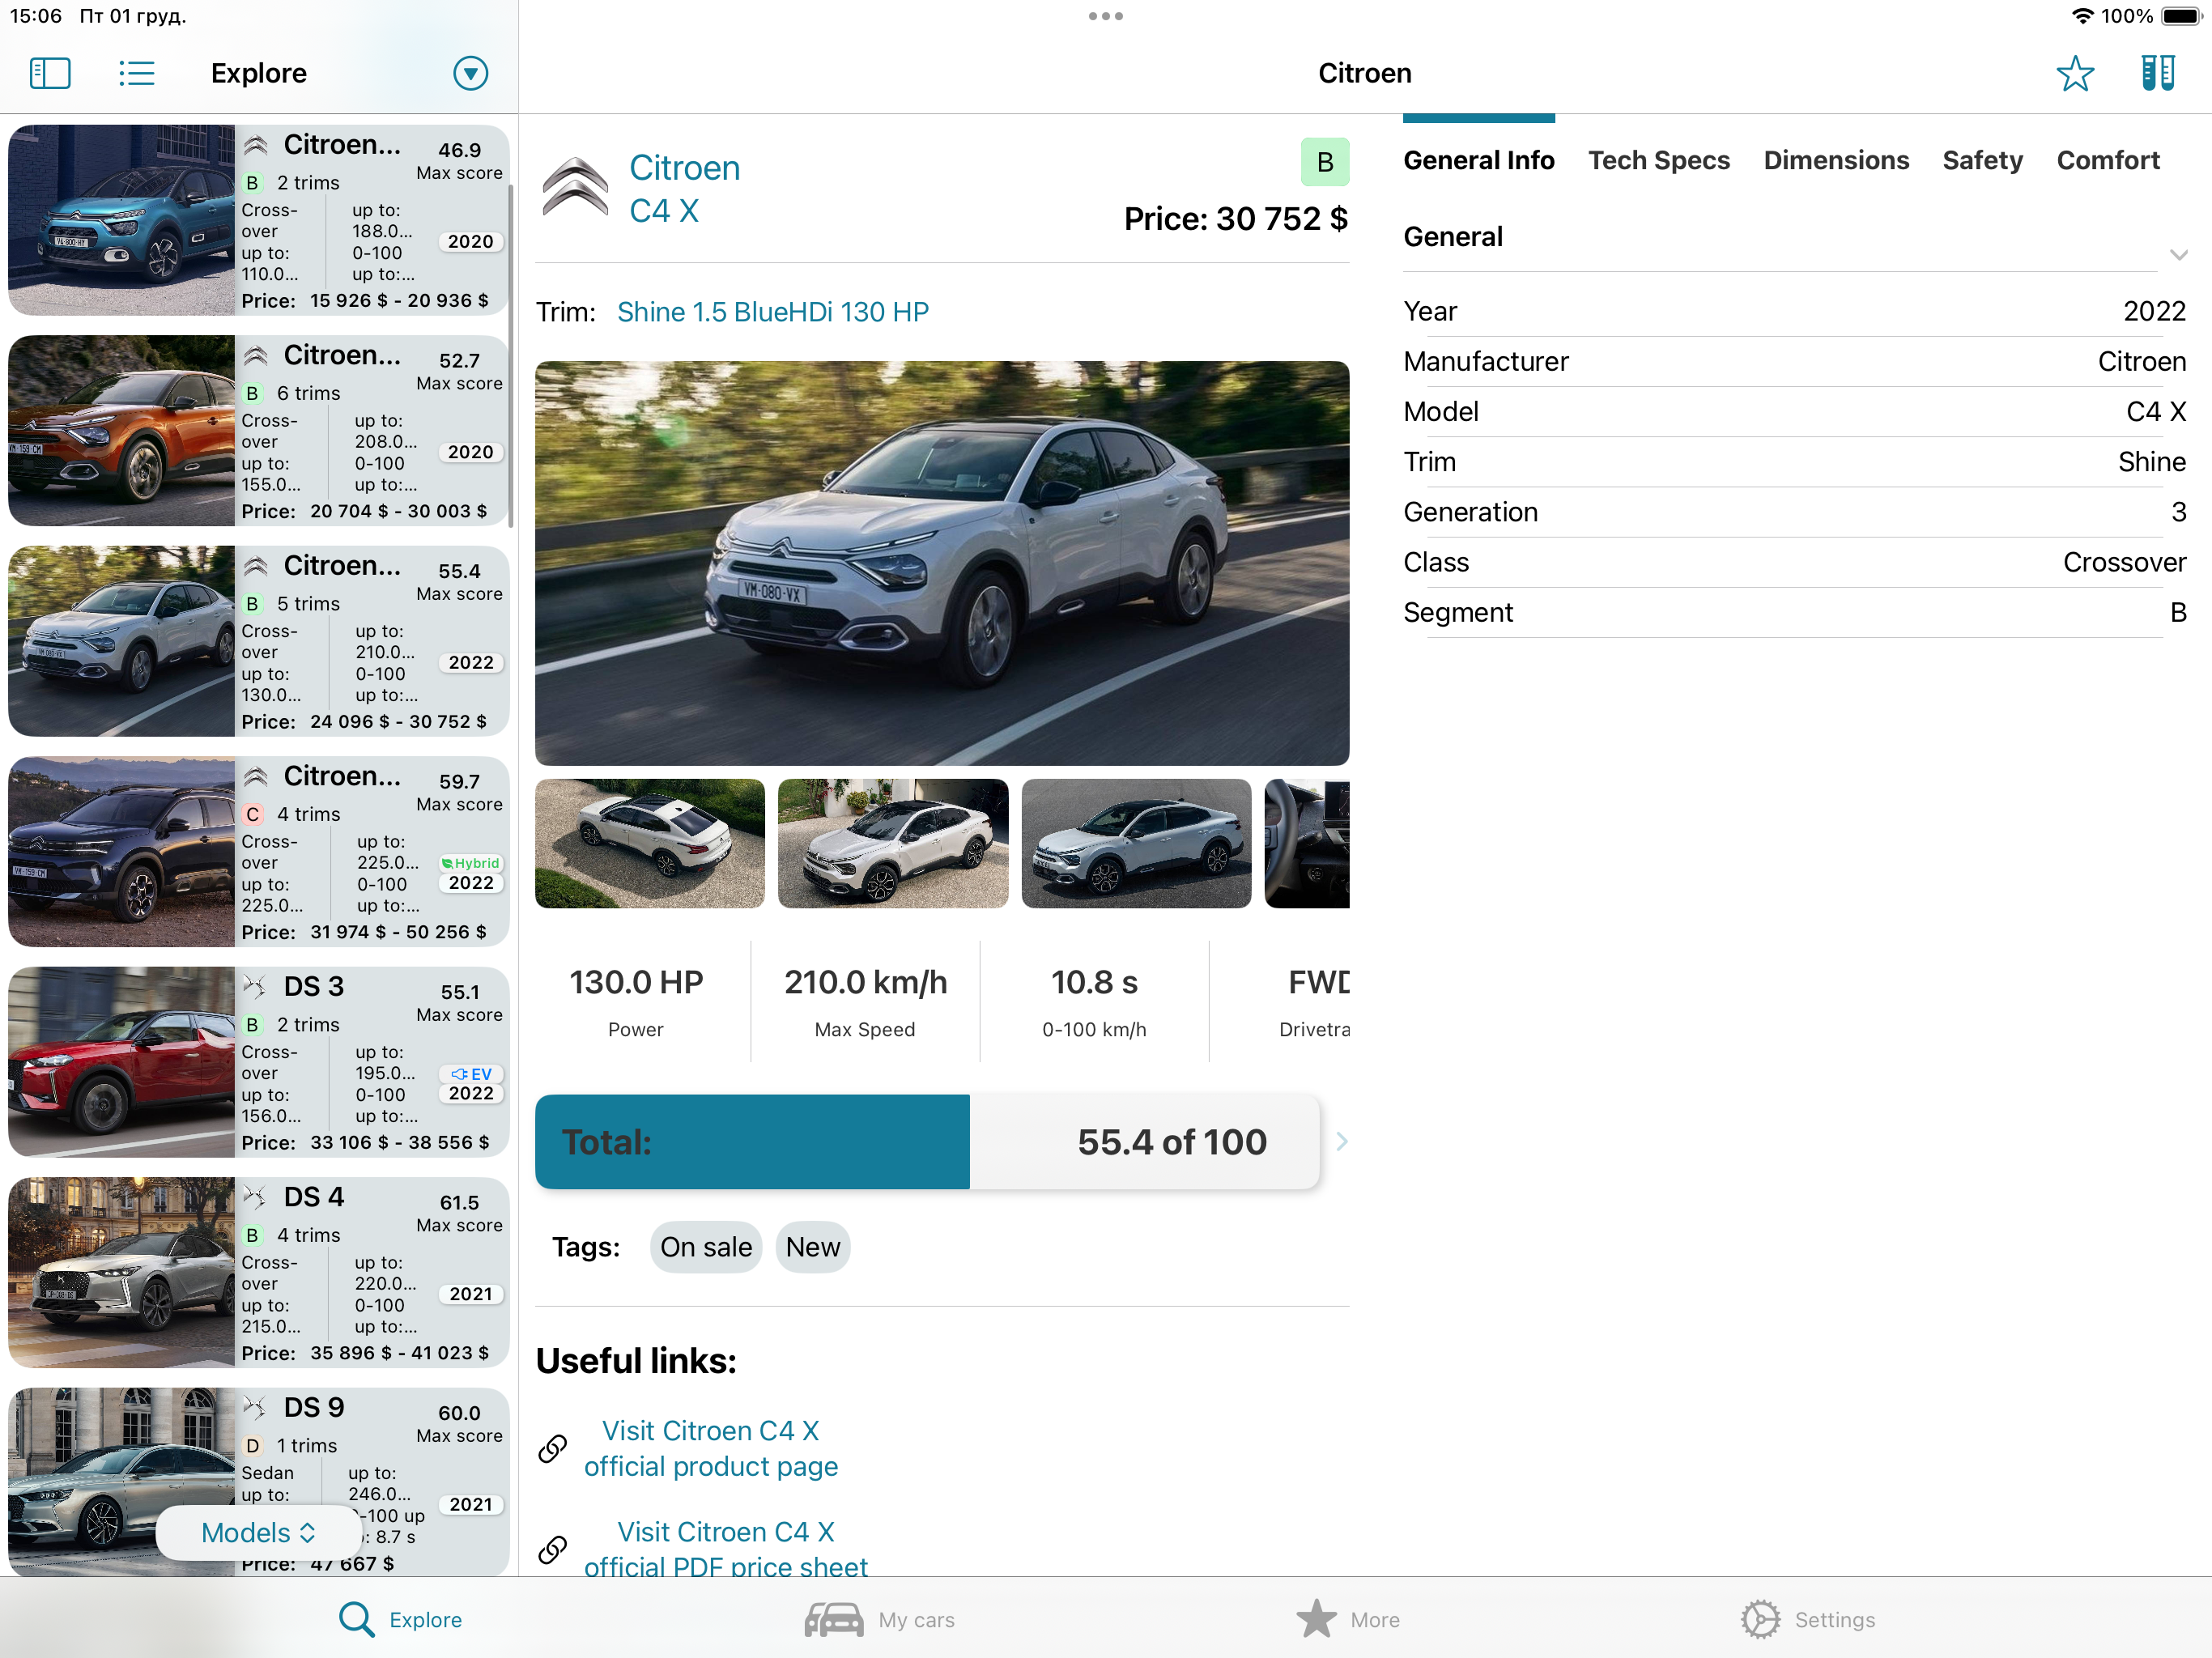Screen dimensions: 2212x1658
Task: Open the driveway car thumbnail
Action: [x=893, y=843]
